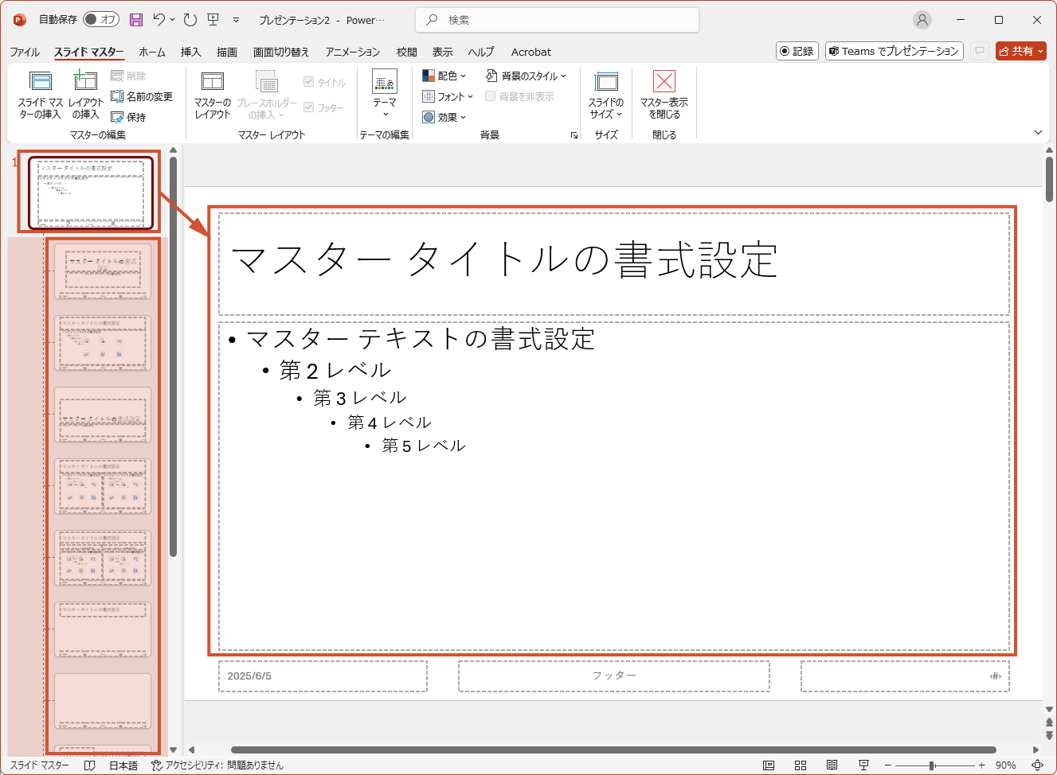Image resolution: width=1057 pixels, height=775 pixels.
Task: Collapse the ribbon with chevron
Action: pos(1038,132)
